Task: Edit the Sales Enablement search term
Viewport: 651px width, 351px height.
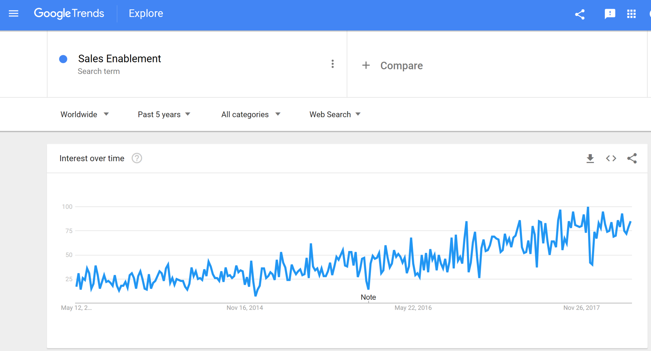Action: point(119,59)
